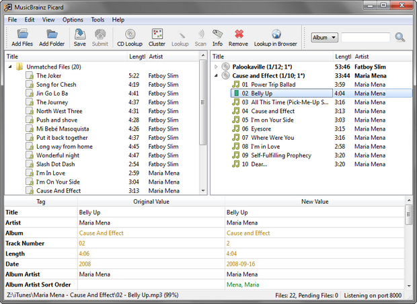417x304 pixels.
Task: Expand the Palookaville album
Action: click(x=216, y=67)
